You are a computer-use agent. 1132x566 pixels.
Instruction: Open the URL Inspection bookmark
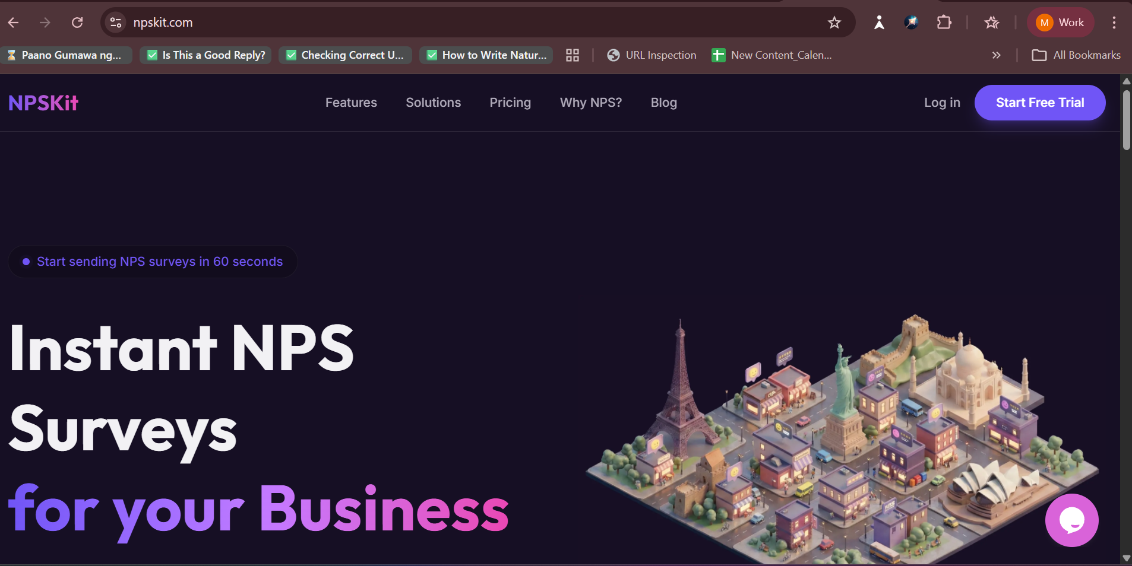(652, 55)
